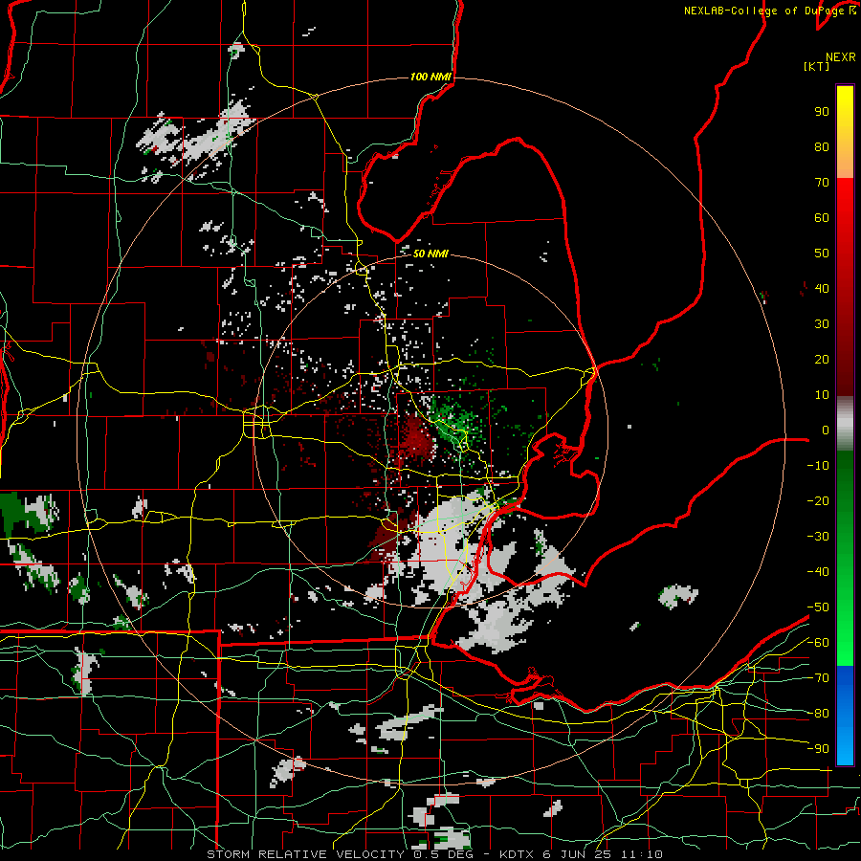Select the 90 value on velocity scale

point(822,112)
